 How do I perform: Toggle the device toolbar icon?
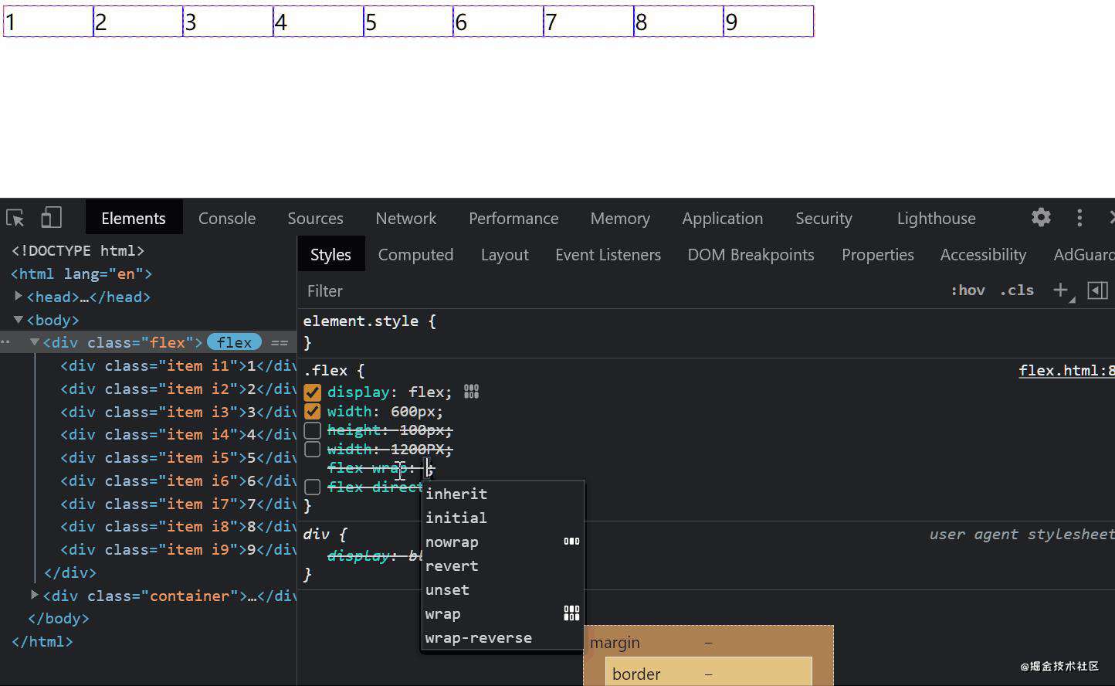click(x=51, y=218)
